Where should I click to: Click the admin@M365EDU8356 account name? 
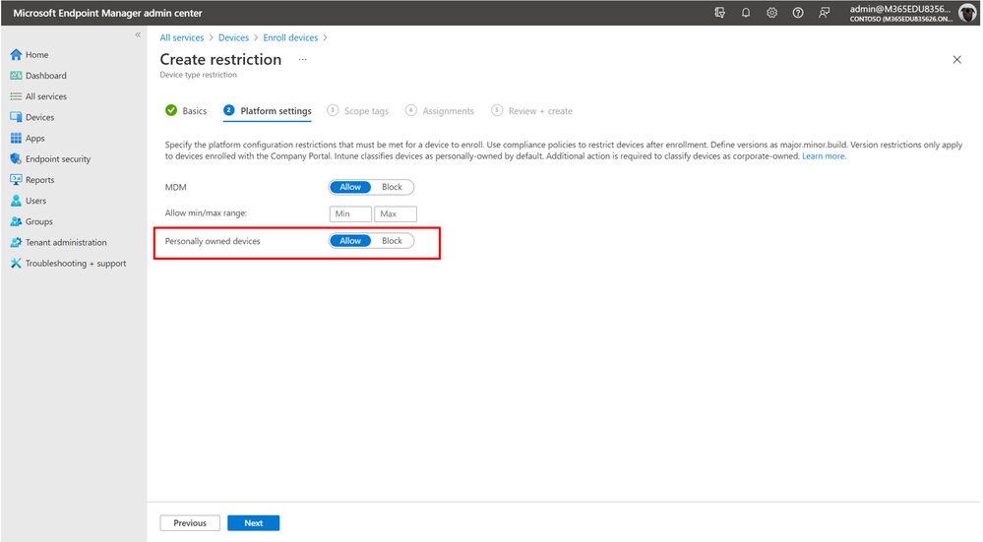click(x=900, y=9)
